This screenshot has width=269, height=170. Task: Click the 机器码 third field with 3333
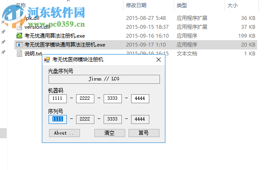(113, 99)
